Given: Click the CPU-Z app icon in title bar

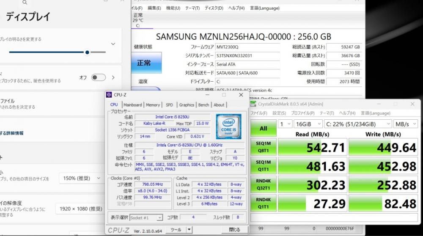Looking at the screenshot, I should point(109,95).
